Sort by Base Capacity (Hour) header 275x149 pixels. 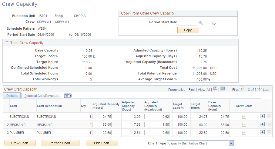click(x=215, y=106)
